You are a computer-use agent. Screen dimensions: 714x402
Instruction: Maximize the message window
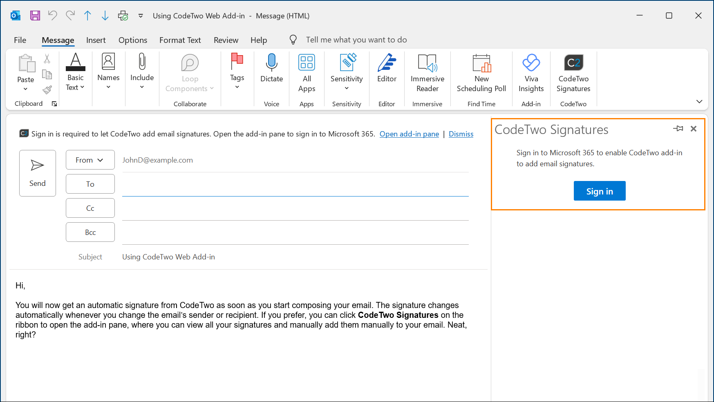coord(669,16)
